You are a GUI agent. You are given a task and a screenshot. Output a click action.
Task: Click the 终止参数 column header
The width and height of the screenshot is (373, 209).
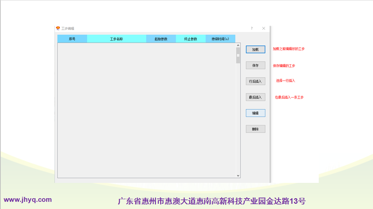coord(191,39)
